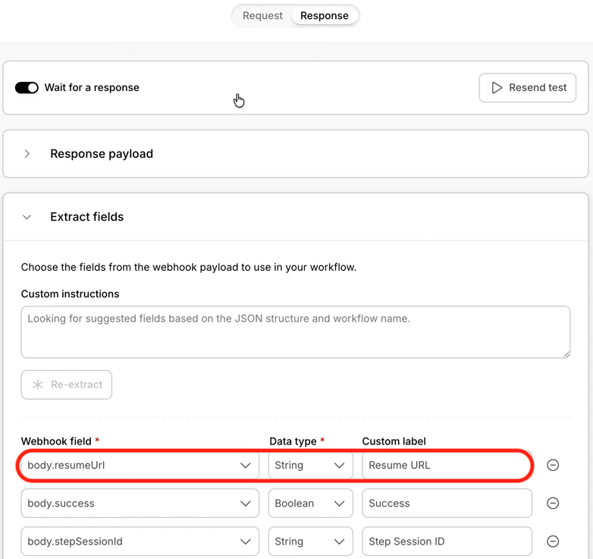Click the Response payload heading text
The height and width of the screenshot is (559, 593).
pyautogui.click(x=102, y=153)
